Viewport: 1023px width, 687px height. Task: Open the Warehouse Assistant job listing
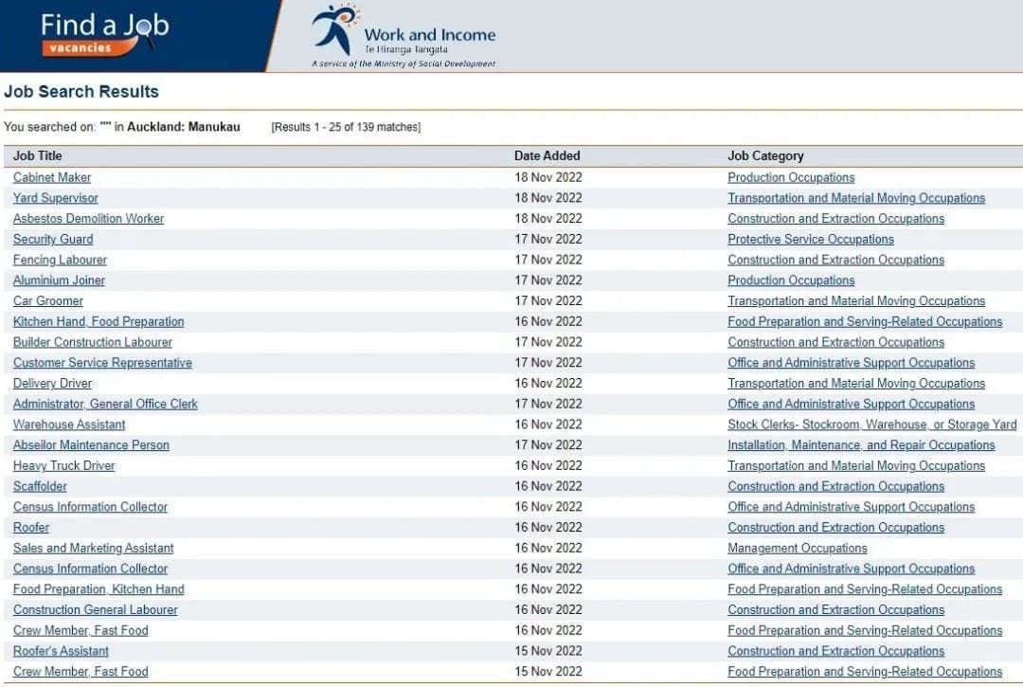(69, 425)
